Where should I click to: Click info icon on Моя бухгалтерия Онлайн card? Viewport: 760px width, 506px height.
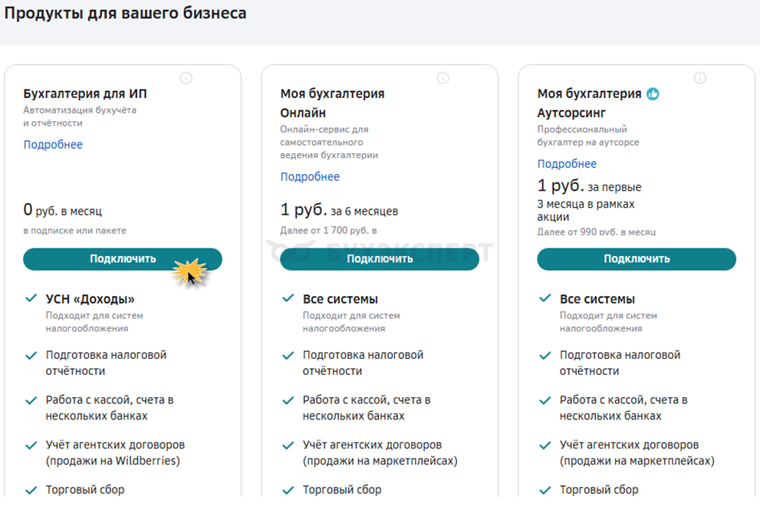click(x=443, y=78)
